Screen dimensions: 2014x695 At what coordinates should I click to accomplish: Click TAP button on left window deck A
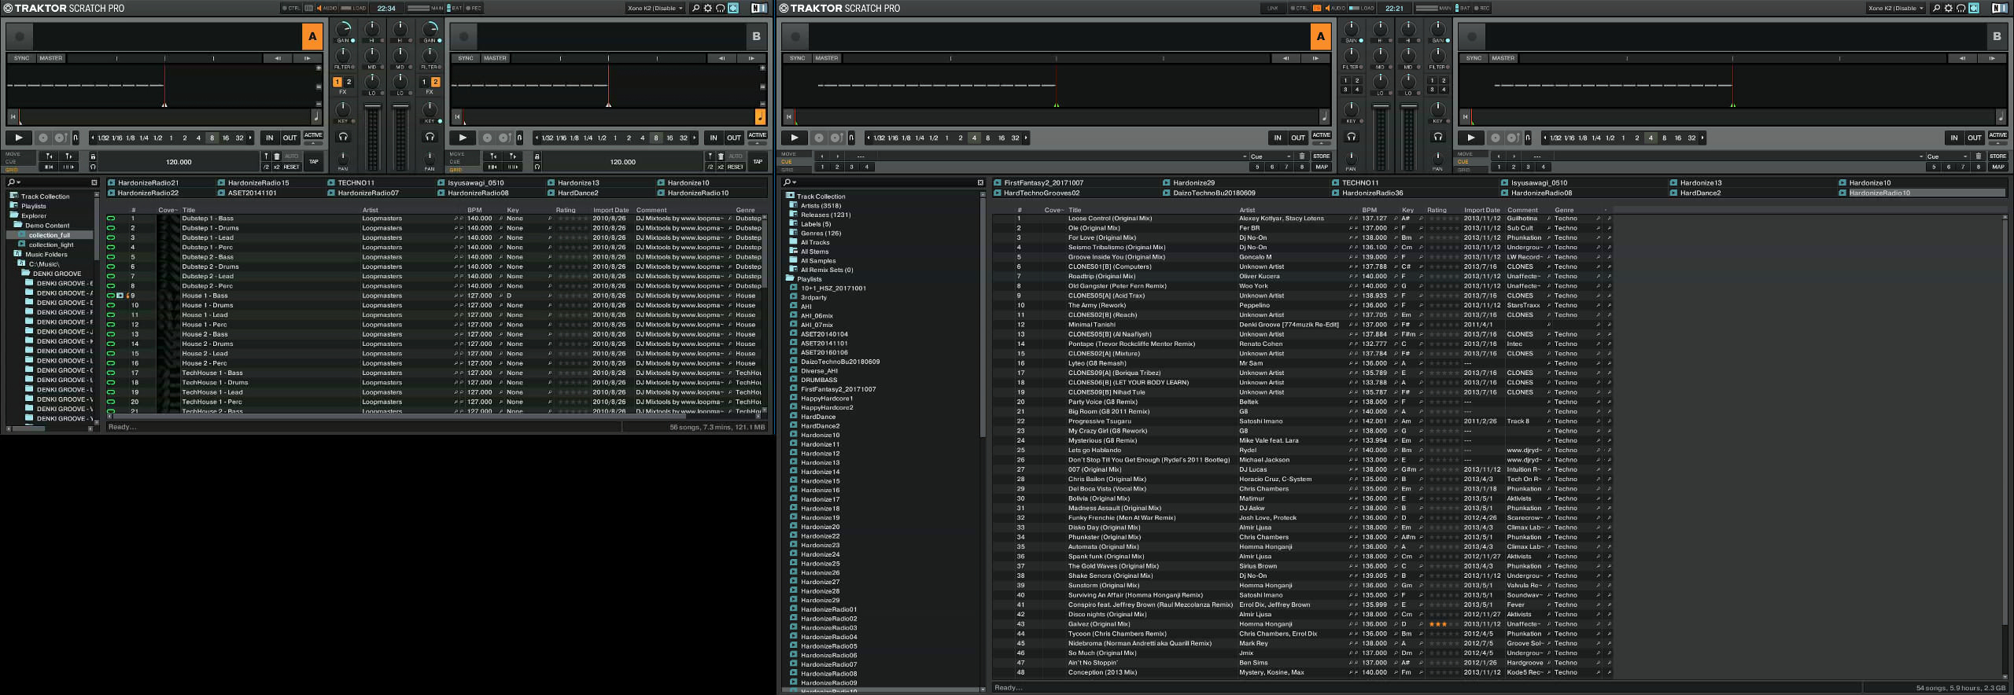pos(313,162)
